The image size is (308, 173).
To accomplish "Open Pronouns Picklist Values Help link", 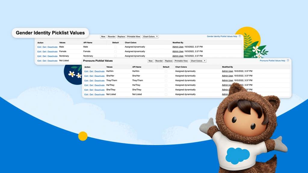I will 273,61.
